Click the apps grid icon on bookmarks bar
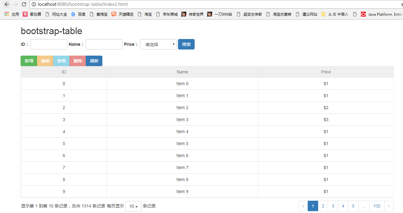 (x=6, y=14)
